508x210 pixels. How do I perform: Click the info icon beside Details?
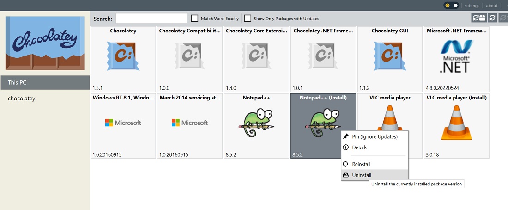click(x=346, y=148)
